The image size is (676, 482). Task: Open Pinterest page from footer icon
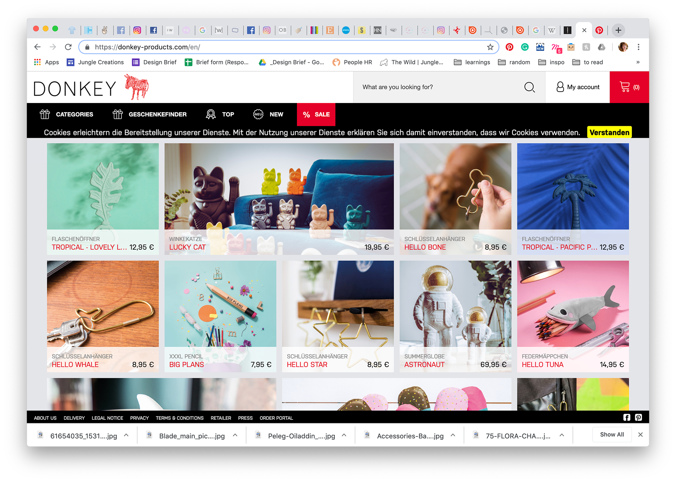638,417
